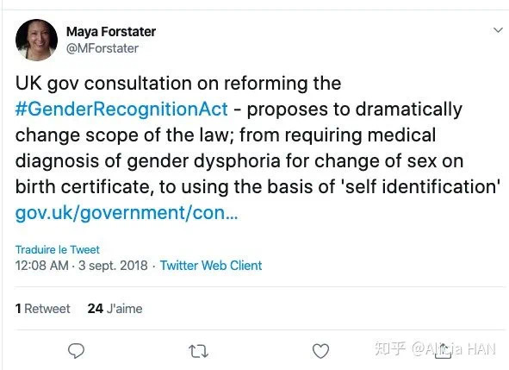Click the 知乎 watermark logo text
The image size is (509, 370).
click(390, 348)
